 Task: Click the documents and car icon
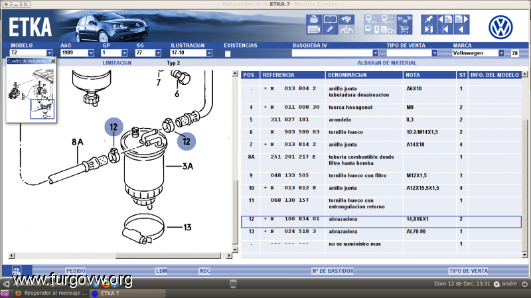point(388,29)
